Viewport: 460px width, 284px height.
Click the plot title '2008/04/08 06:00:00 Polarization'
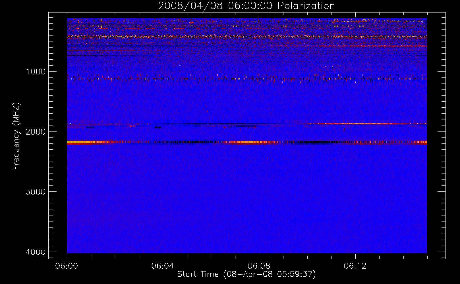[x=246, y=6]
